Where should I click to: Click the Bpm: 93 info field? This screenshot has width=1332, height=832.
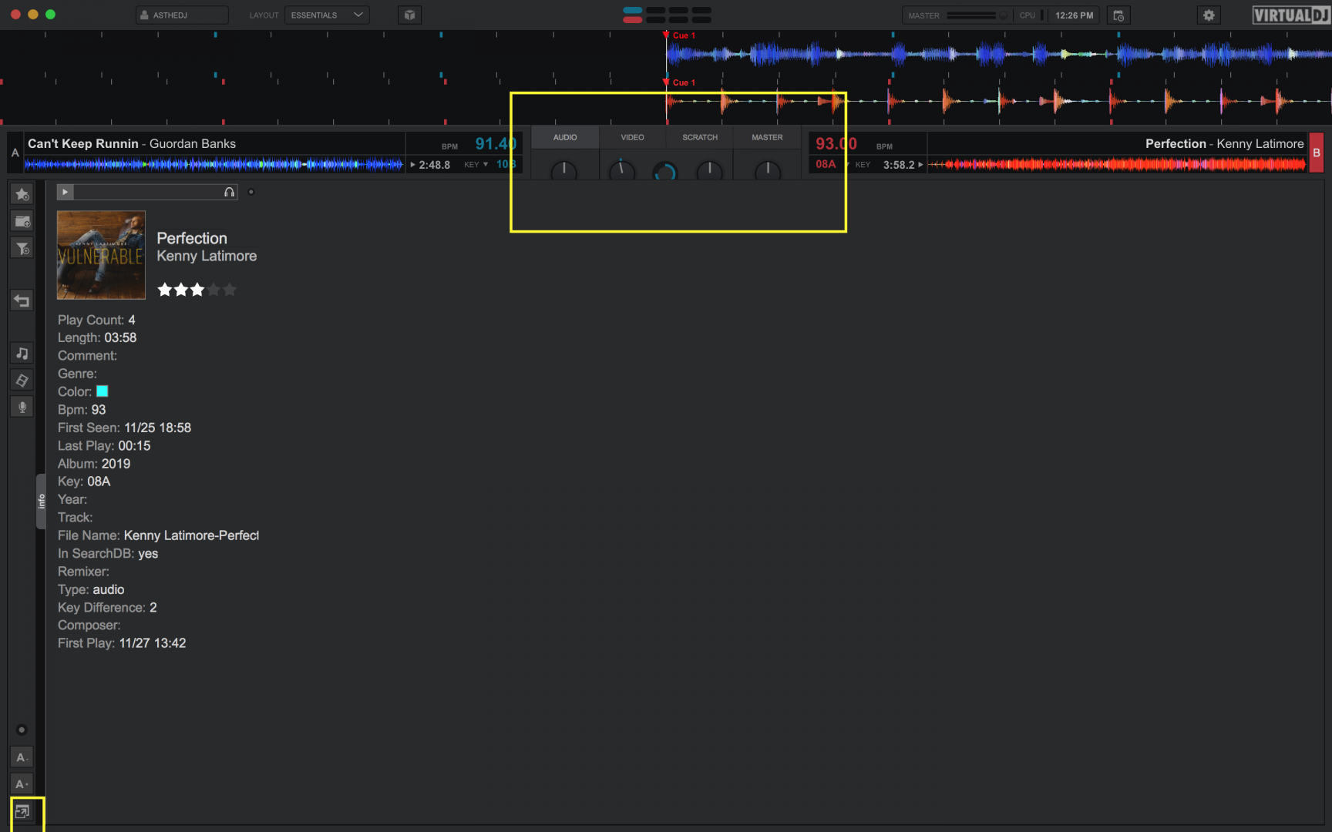point(82,410)
